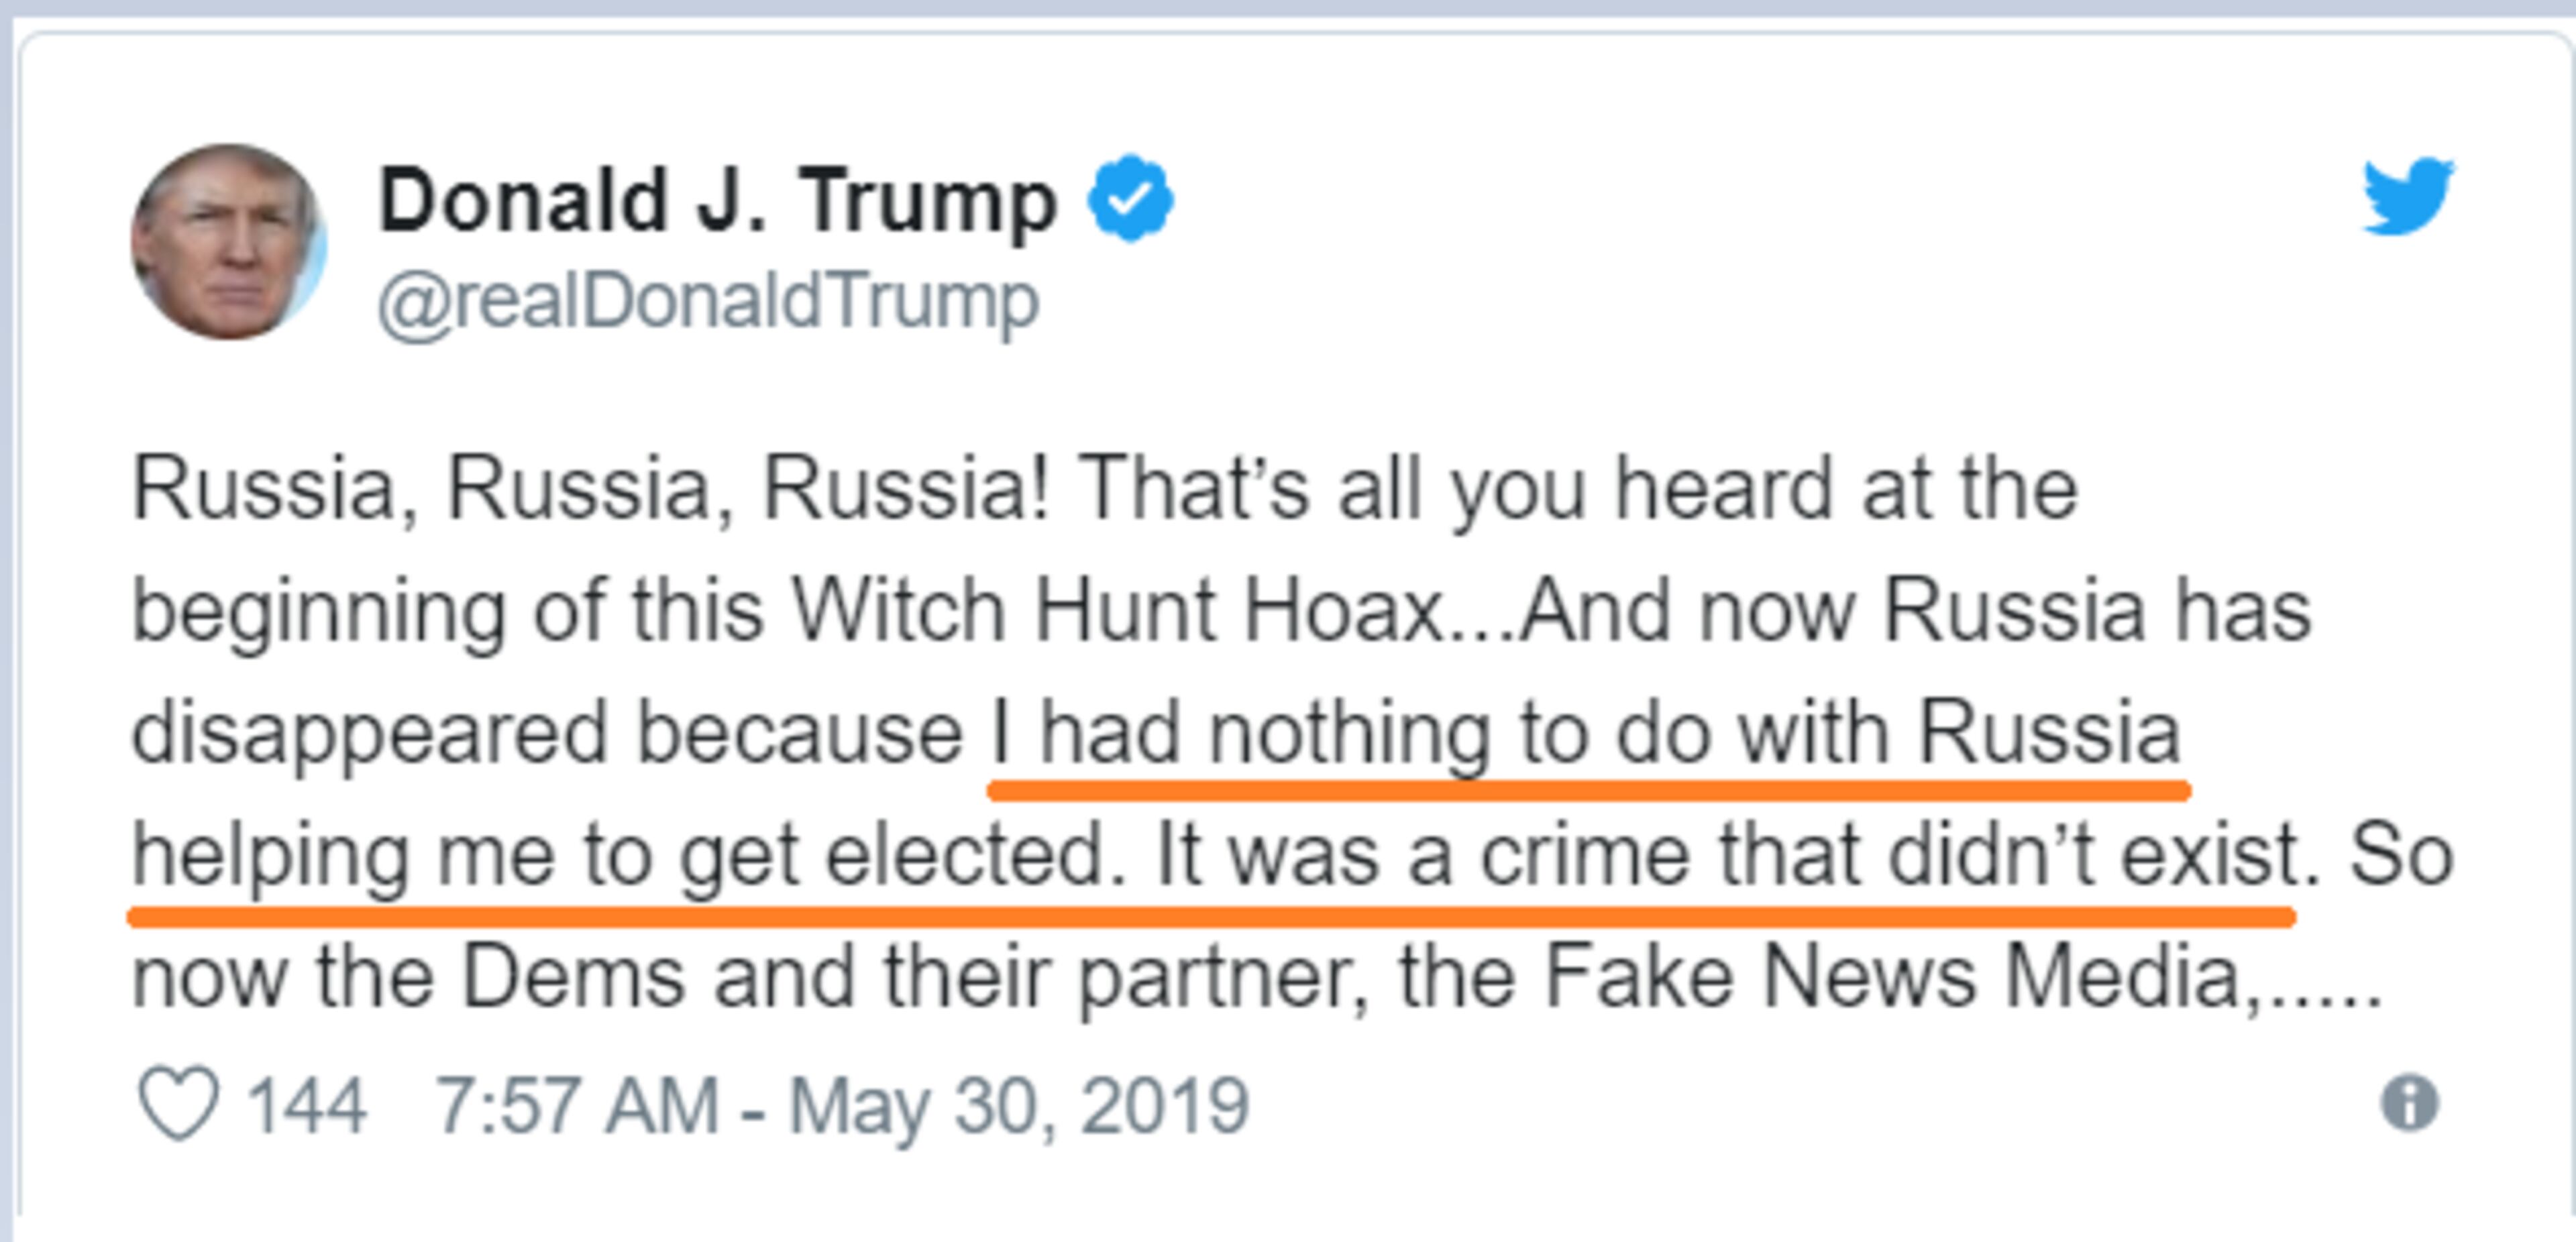Click the underlined "I had nothing to do with Russia"
2576x1242 pixels.
coord(1585,732)
